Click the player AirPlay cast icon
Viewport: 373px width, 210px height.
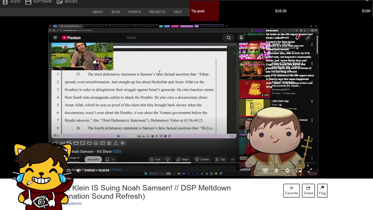265,171
